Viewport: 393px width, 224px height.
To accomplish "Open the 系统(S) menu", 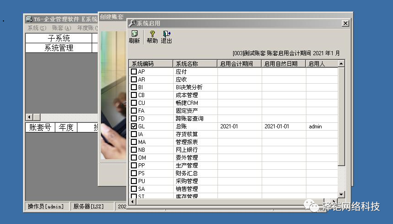I will click(x=36, y=28).
